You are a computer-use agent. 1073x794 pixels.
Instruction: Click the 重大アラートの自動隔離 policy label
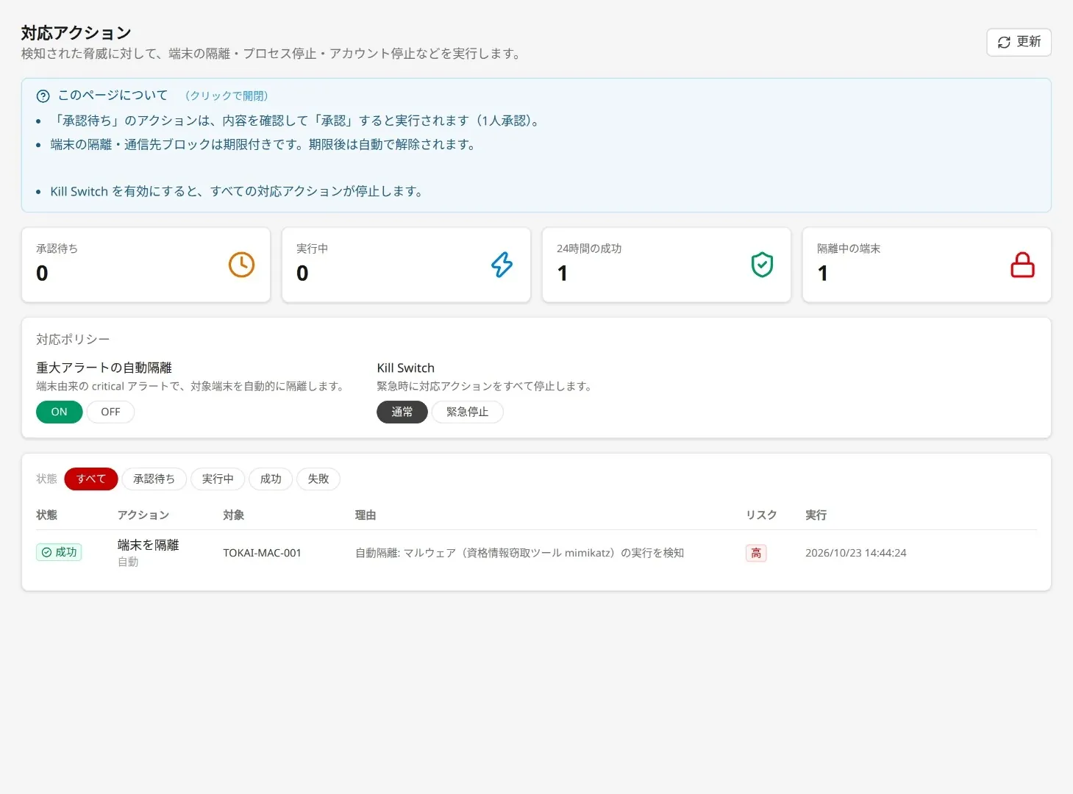(x=104, y=368)
